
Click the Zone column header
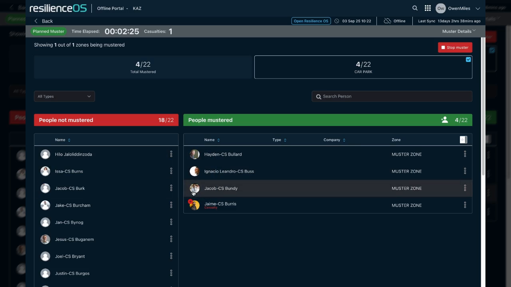(x=396, y=140)
